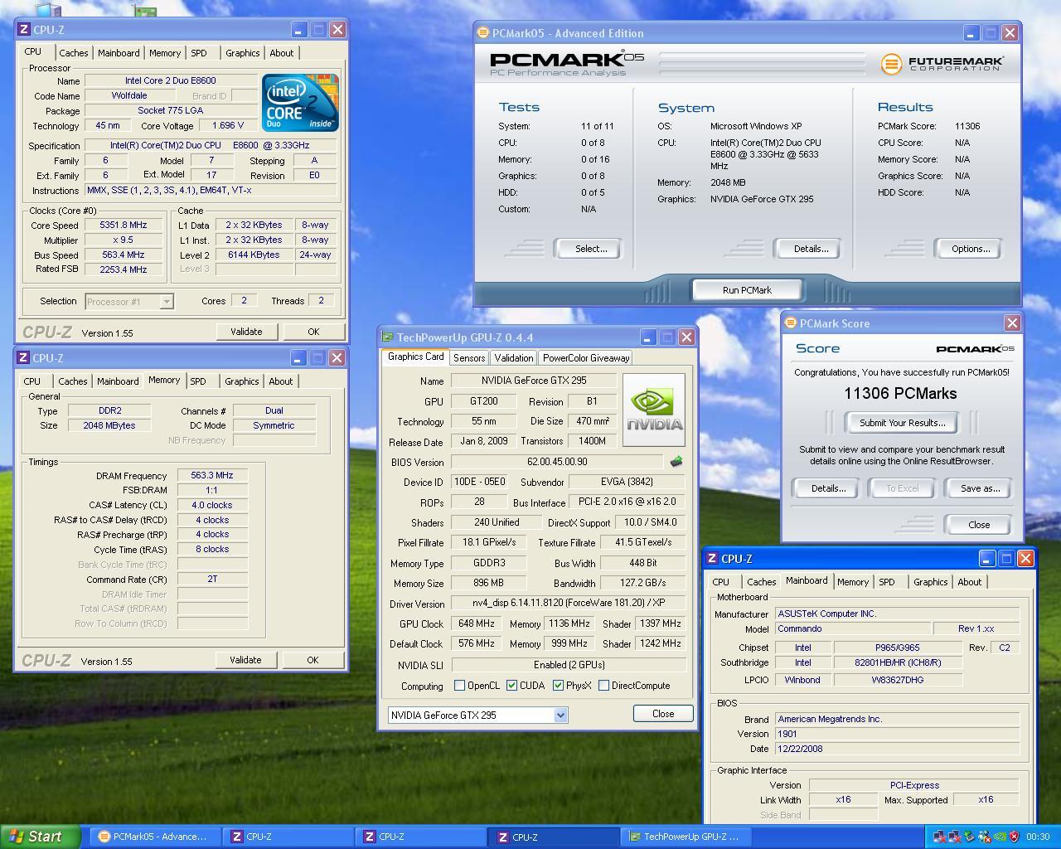Screen dimensions: 1061x849
Task: Click the DRAM Frequency value field
Action: point(212,476)
